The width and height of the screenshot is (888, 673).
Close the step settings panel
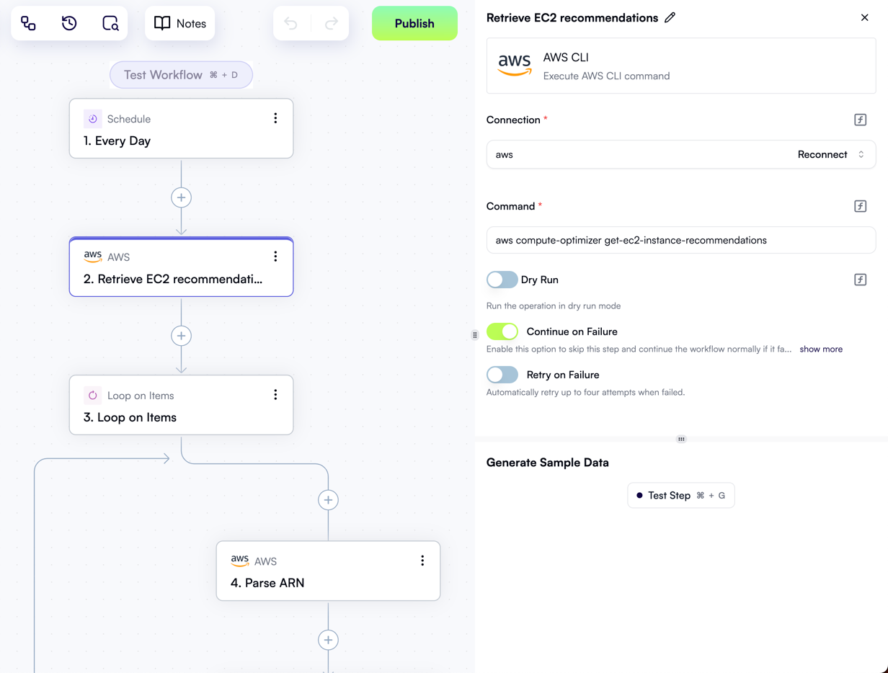[865, 17]
